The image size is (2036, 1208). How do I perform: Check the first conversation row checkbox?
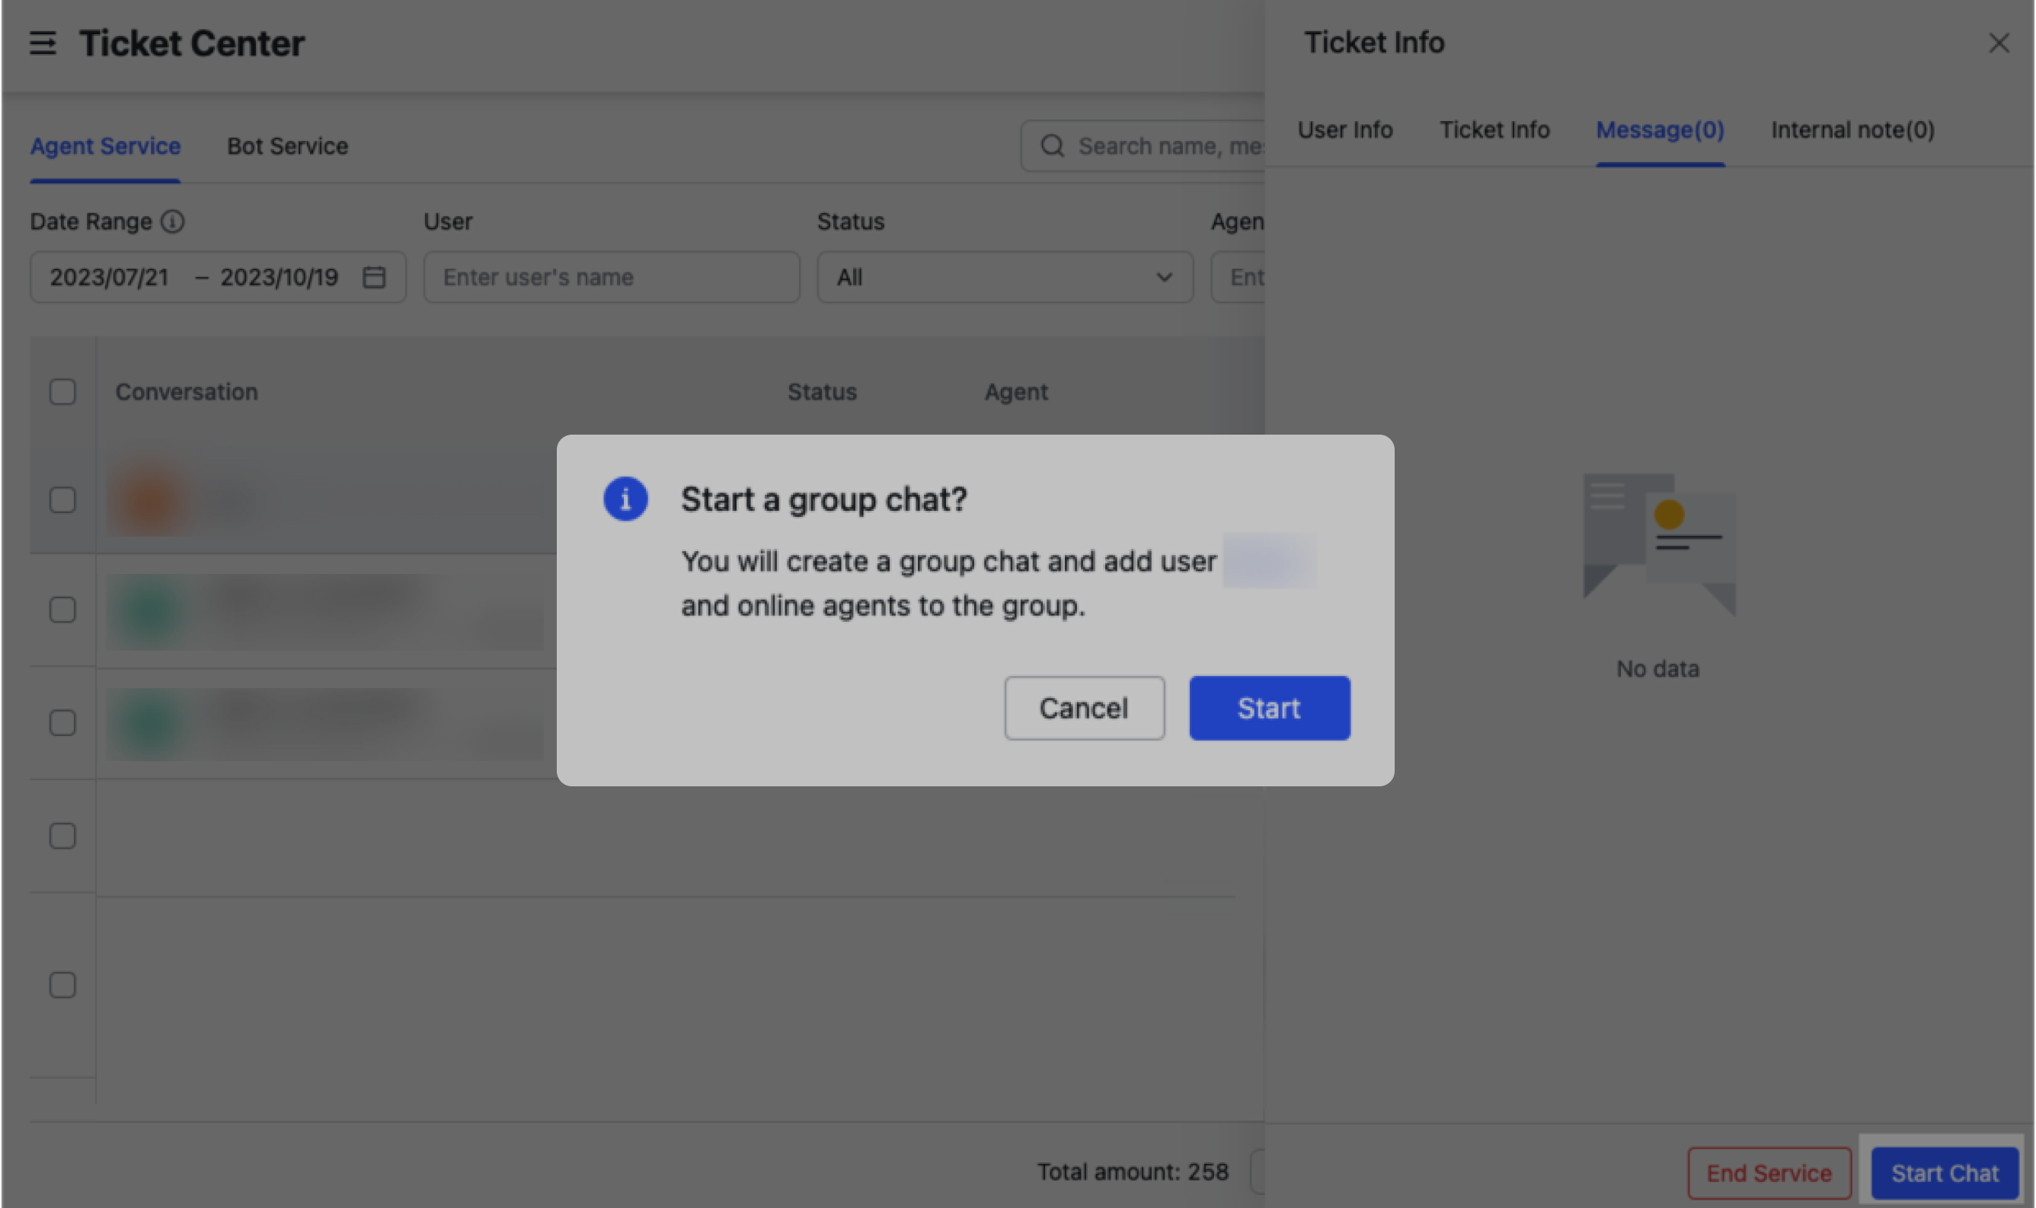[62, 500]
